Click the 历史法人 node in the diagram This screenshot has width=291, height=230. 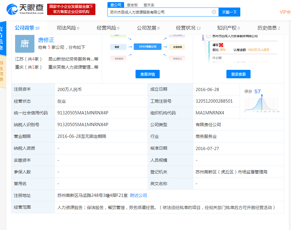pyautogui.click(x=177, y=59)
